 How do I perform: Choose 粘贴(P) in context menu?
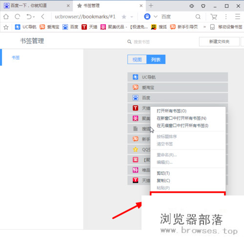tap(188, 188)
